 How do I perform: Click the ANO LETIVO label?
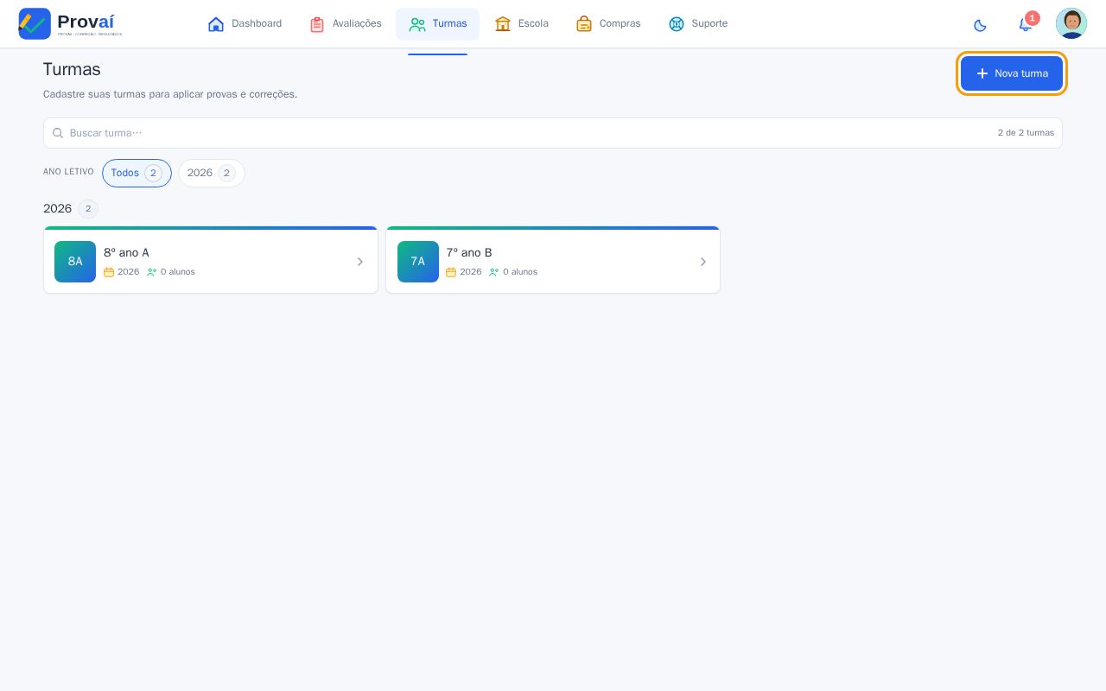click(x=68, y=172)
